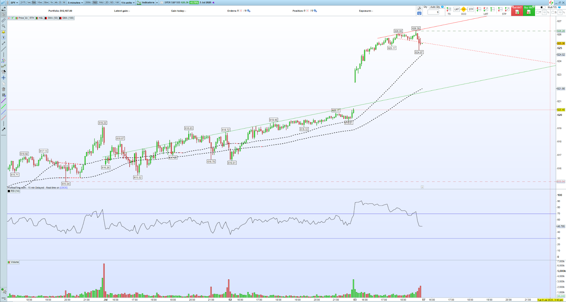
Task: Click the LMT box in OCO group
Action: tap(457, 9)
